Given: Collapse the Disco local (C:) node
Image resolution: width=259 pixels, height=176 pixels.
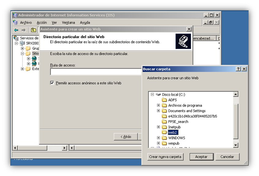Looking at the screenshot, I should 152,95.
